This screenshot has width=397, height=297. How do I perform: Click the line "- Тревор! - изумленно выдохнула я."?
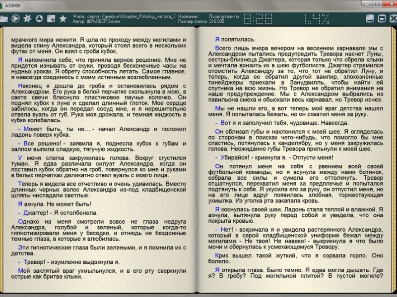click(x=68, y=262)
